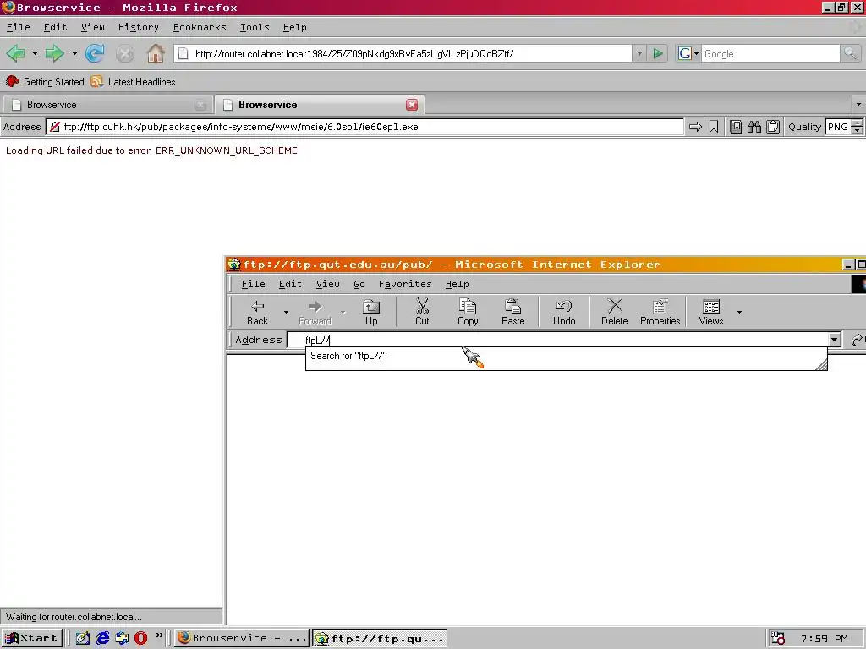Expand quick launch chevron on taskbar

(x=160, y=635)
